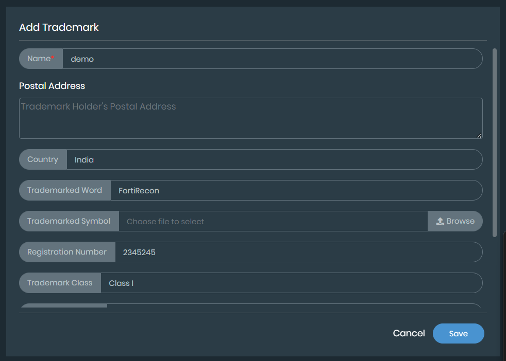Click the Name label
Screen dimensions: 506x361
(41, 59)
